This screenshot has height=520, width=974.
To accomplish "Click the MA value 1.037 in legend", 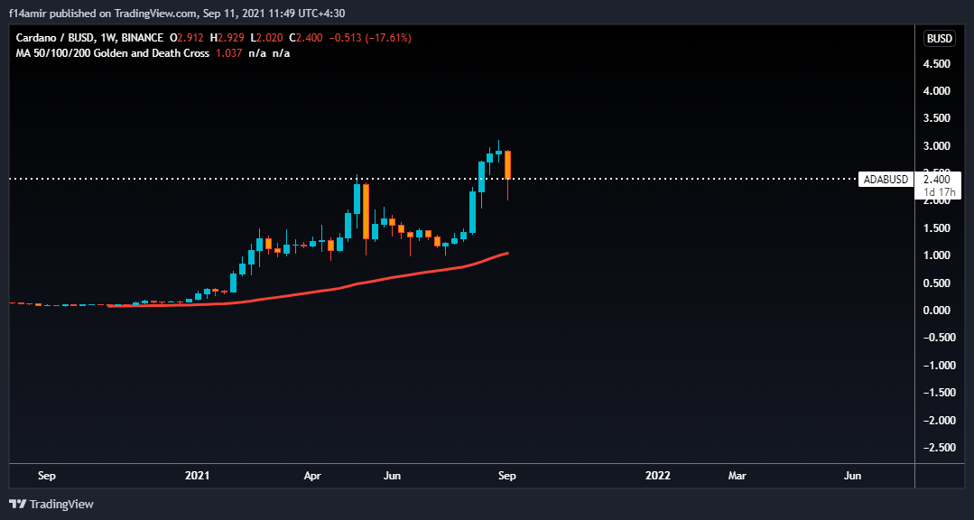I will [227, 53].
